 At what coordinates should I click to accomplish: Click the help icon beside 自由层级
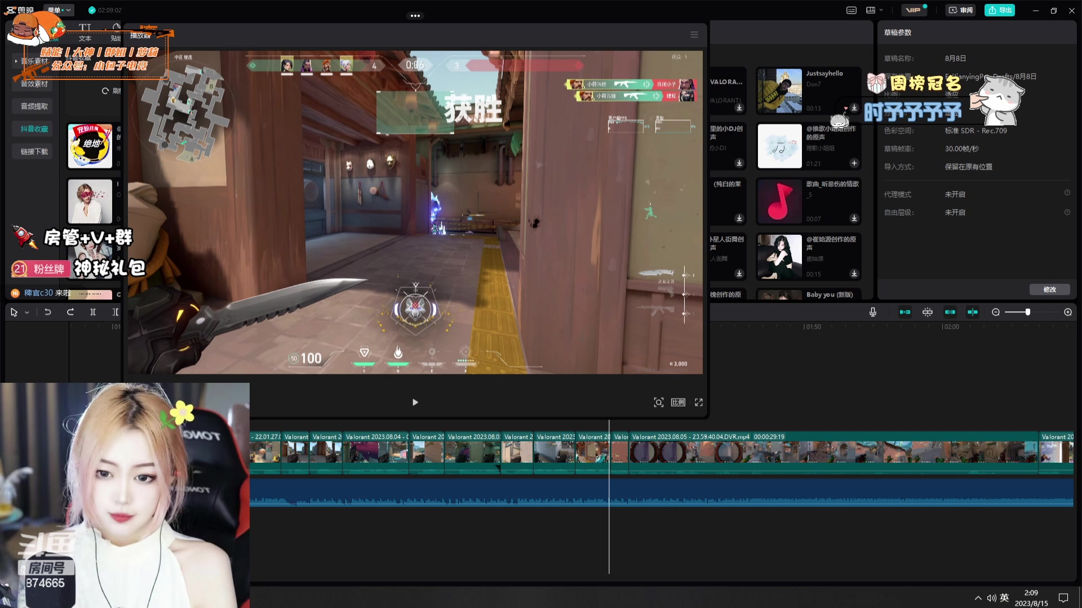1067,212
